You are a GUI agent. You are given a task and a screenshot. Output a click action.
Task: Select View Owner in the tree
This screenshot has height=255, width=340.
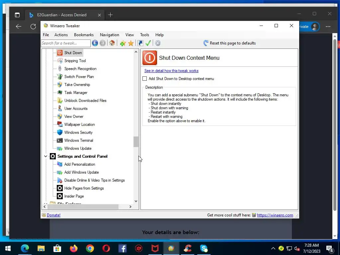click(74, 117)
